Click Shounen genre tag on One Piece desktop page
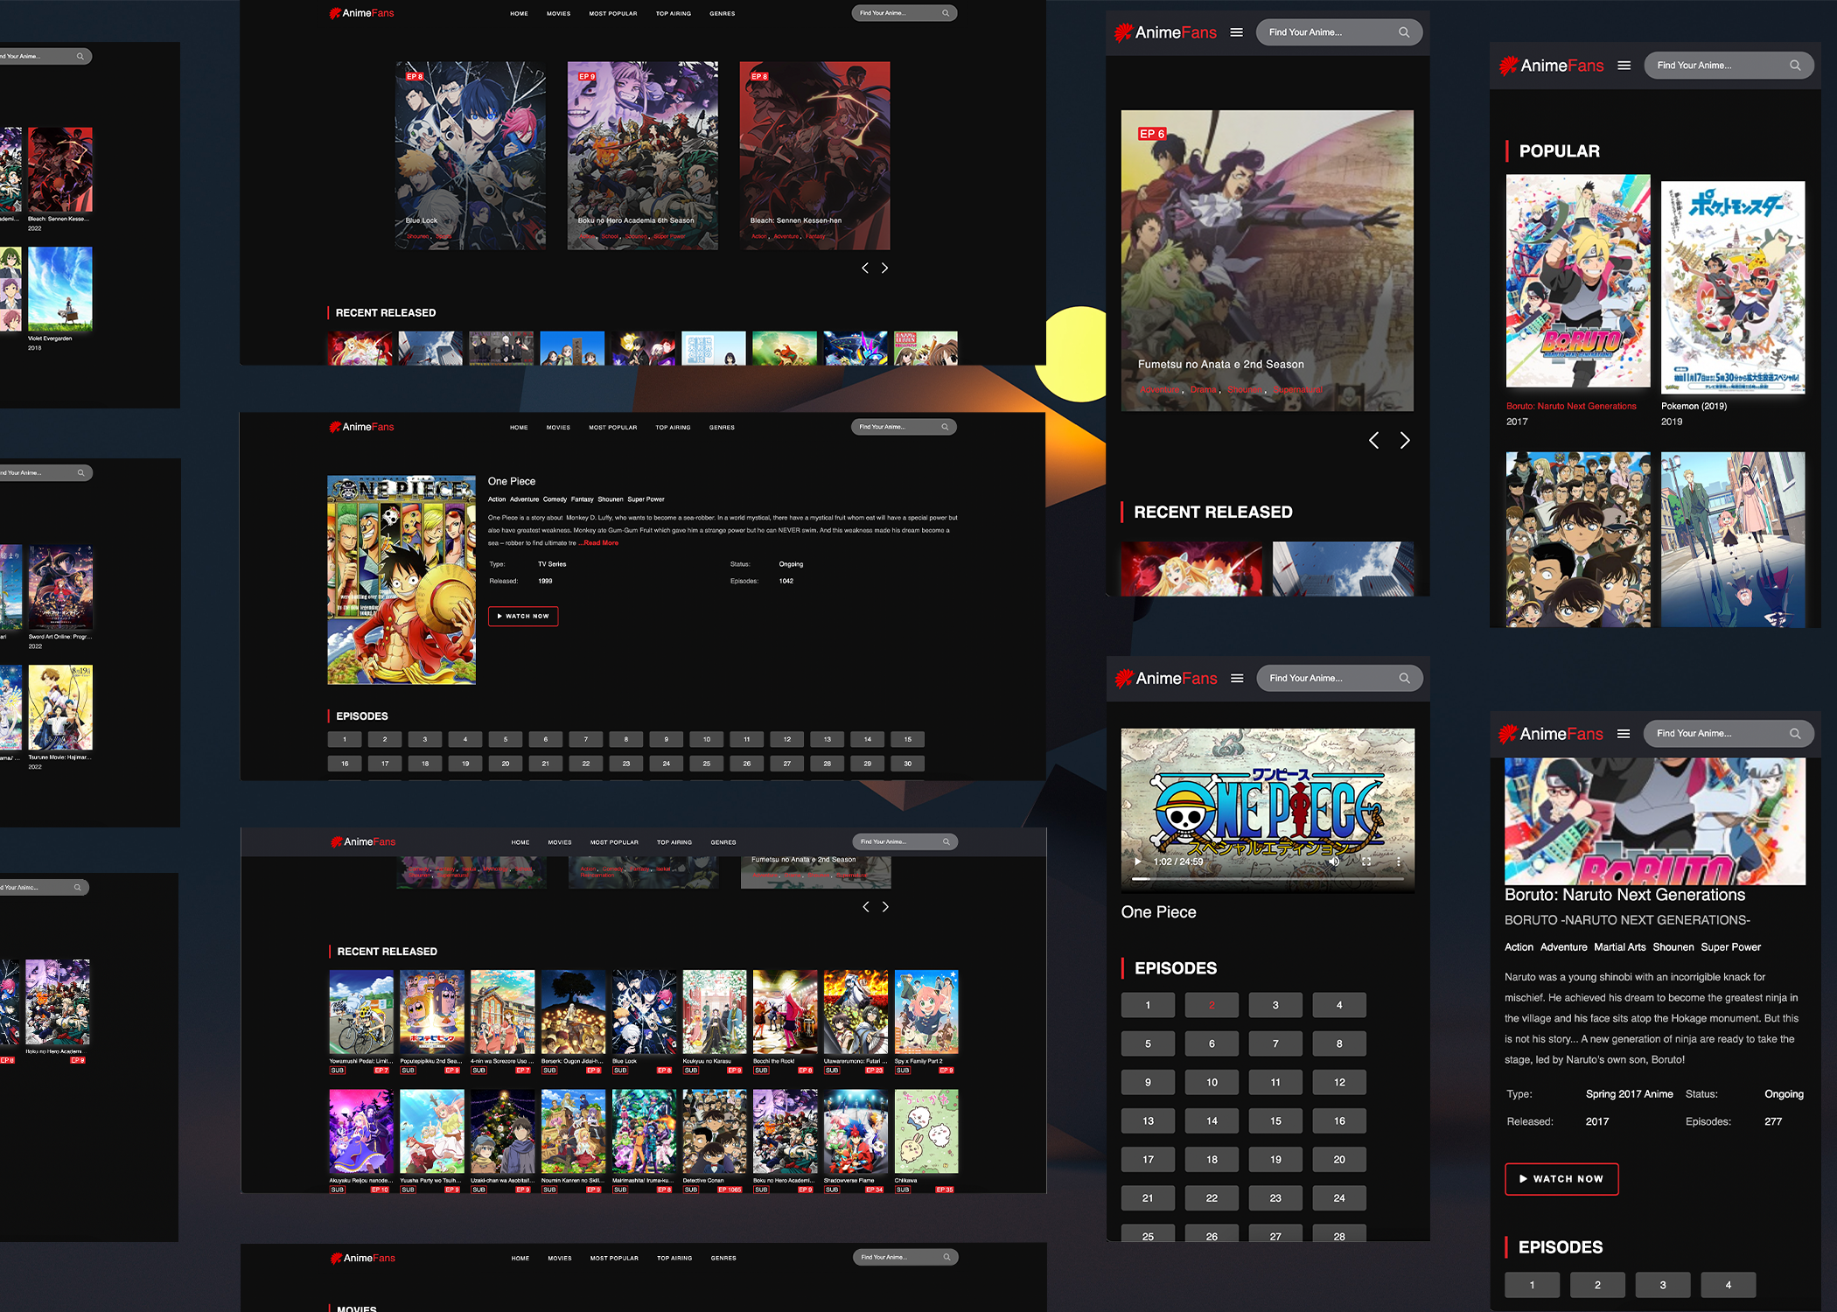The width and height of the screenshot is (1837, 1312). point(611,499)
